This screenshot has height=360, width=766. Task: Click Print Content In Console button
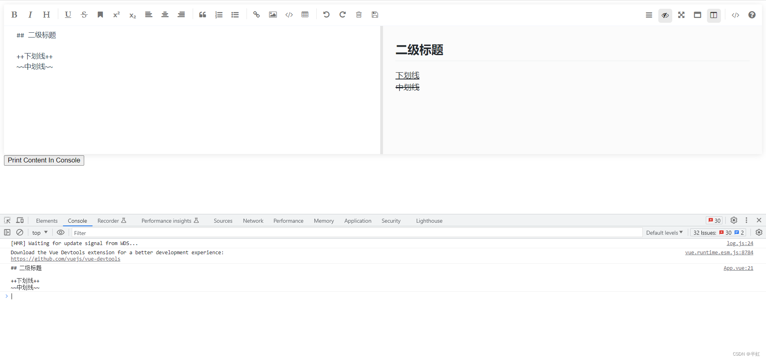point(44,160)
